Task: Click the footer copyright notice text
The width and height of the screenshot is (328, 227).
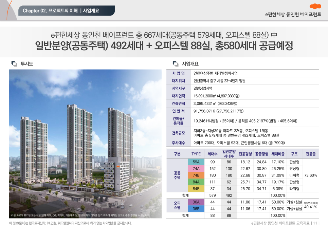Action: 70,223
